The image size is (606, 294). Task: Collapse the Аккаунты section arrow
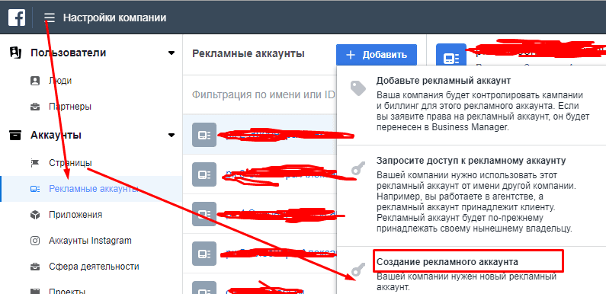coord(172,136)
